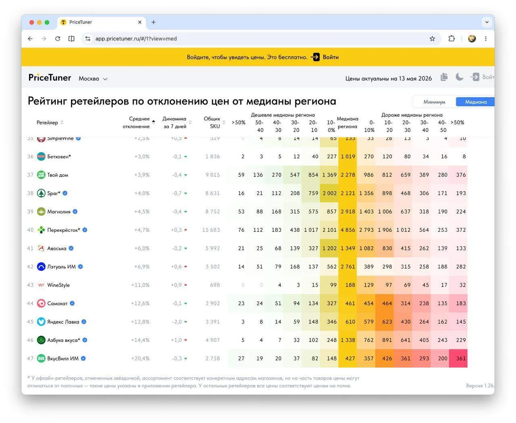Click the verified badge next to Самокат
The width and height of the screenshot is (516, 423).
72,304
